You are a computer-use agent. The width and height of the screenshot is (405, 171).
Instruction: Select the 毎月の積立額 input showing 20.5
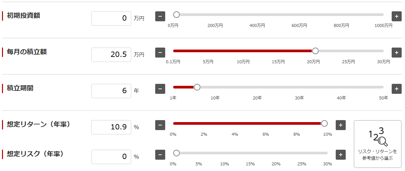tap(111, 55)
